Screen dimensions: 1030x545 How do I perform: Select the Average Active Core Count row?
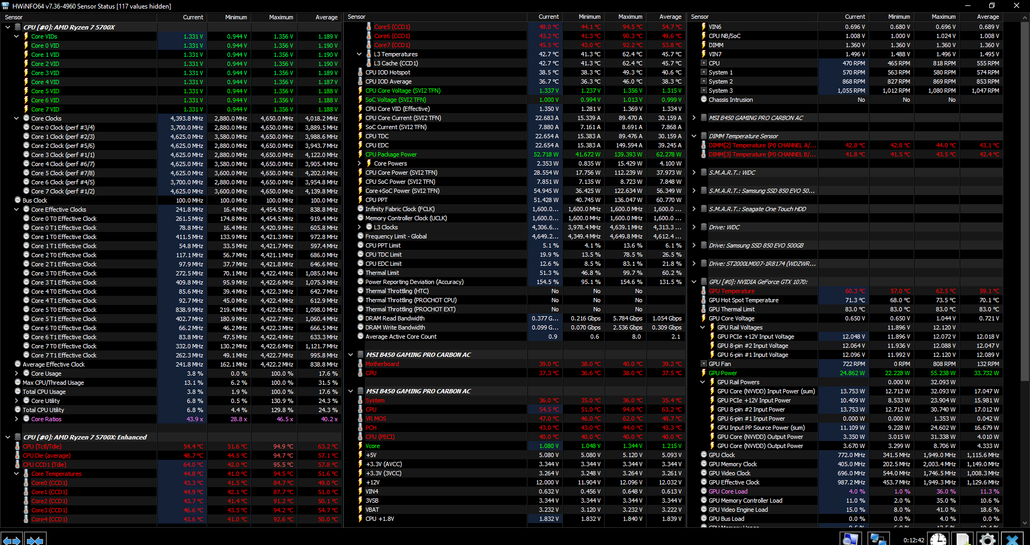click(x=515, y=337)
